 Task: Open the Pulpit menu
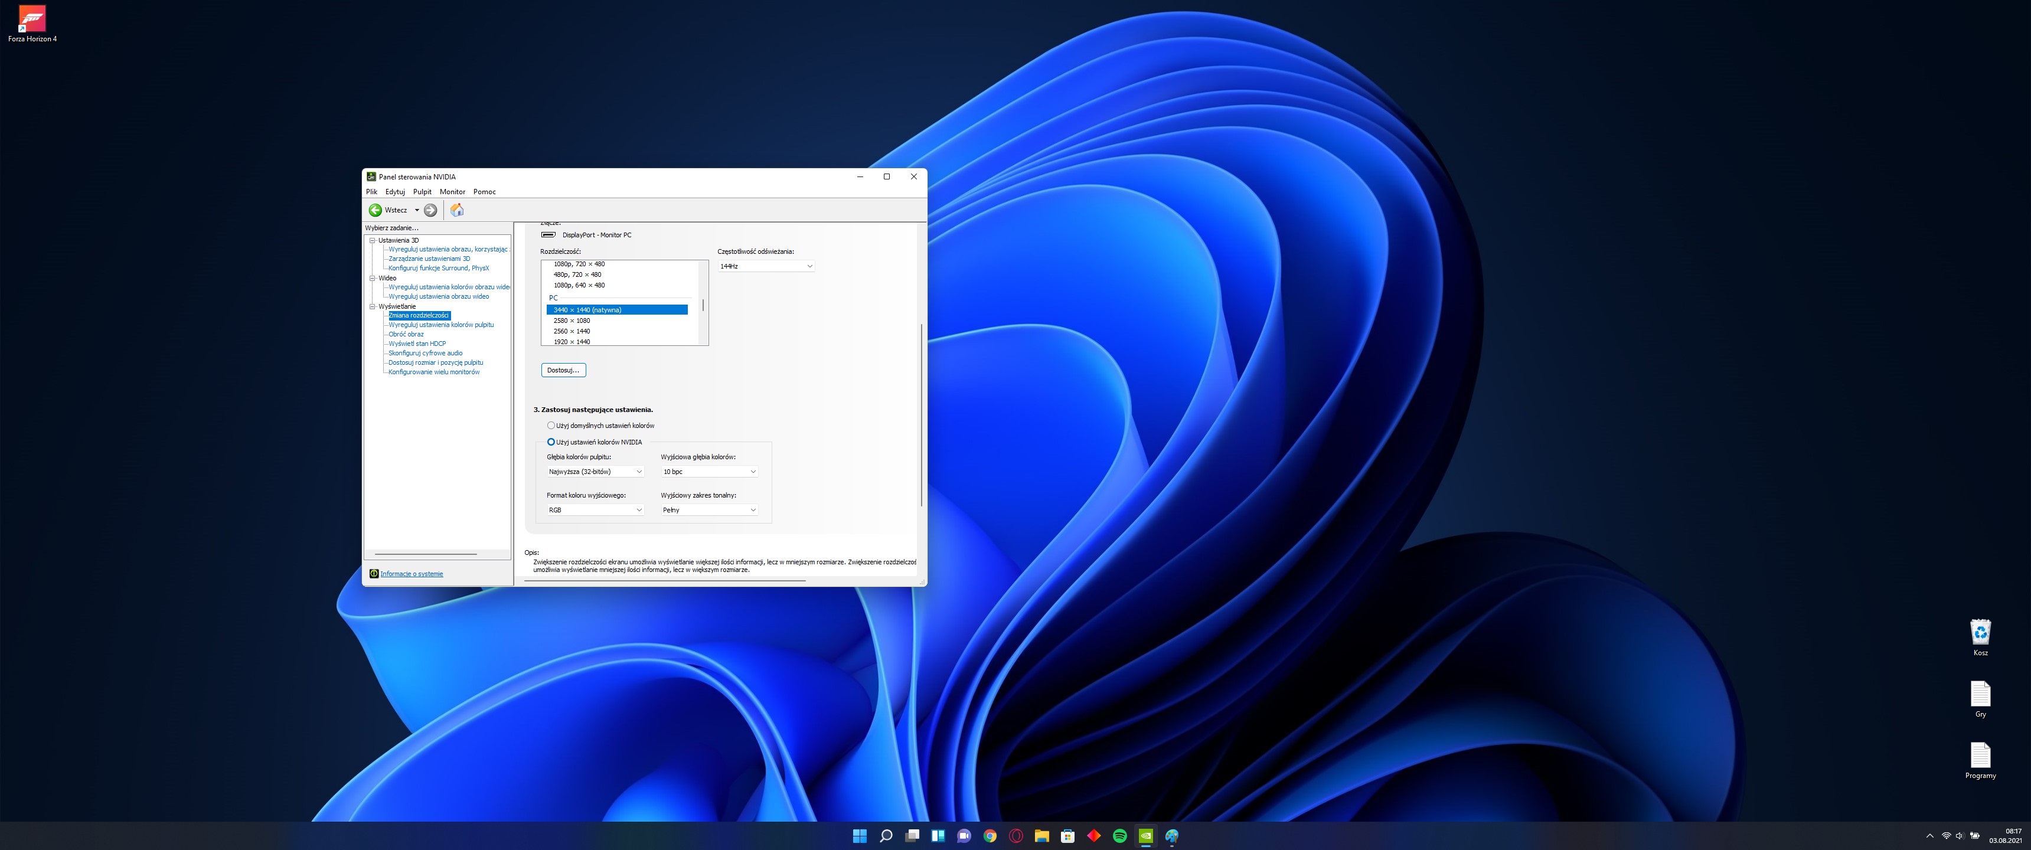click(422, 192)
